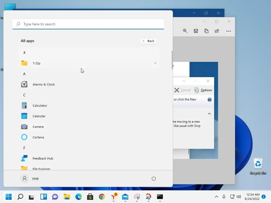Viewport: 271px width, 203px height.
Task: Open the clock showing 12:34 AM
Action: 252,197
